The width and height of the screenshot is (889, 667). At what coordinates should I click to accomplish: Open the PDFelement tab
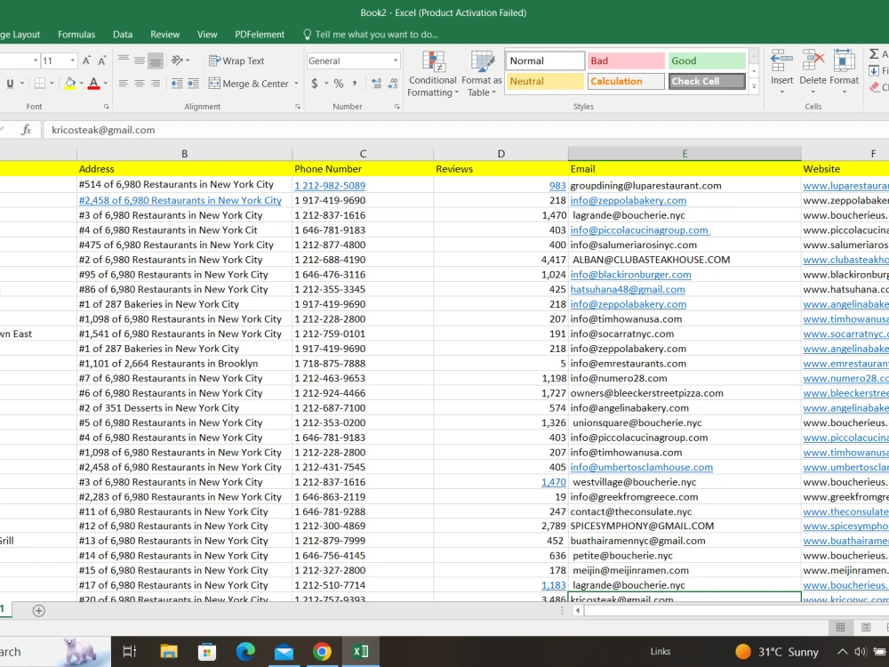pos(260,35)
